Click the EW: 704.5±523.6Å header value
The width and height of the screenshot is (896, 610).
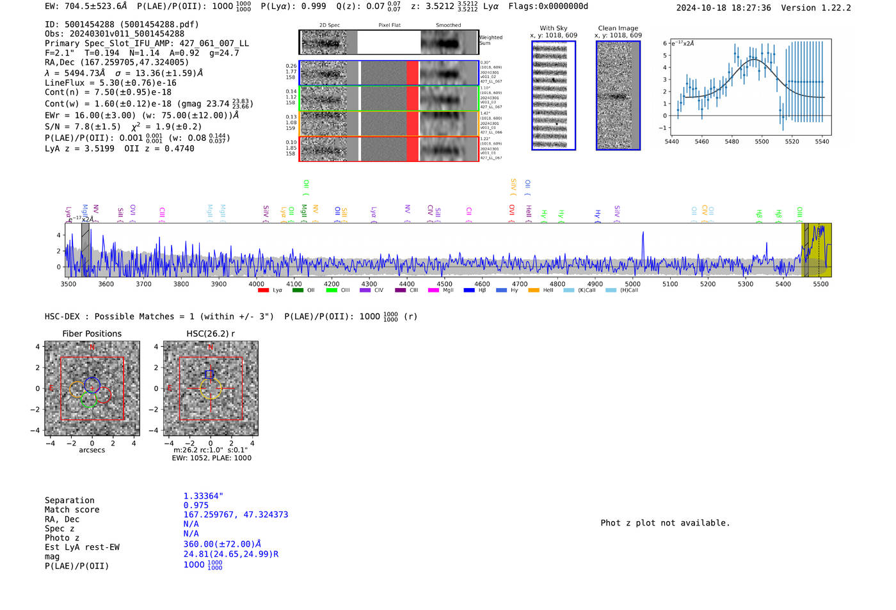(86, 6)
